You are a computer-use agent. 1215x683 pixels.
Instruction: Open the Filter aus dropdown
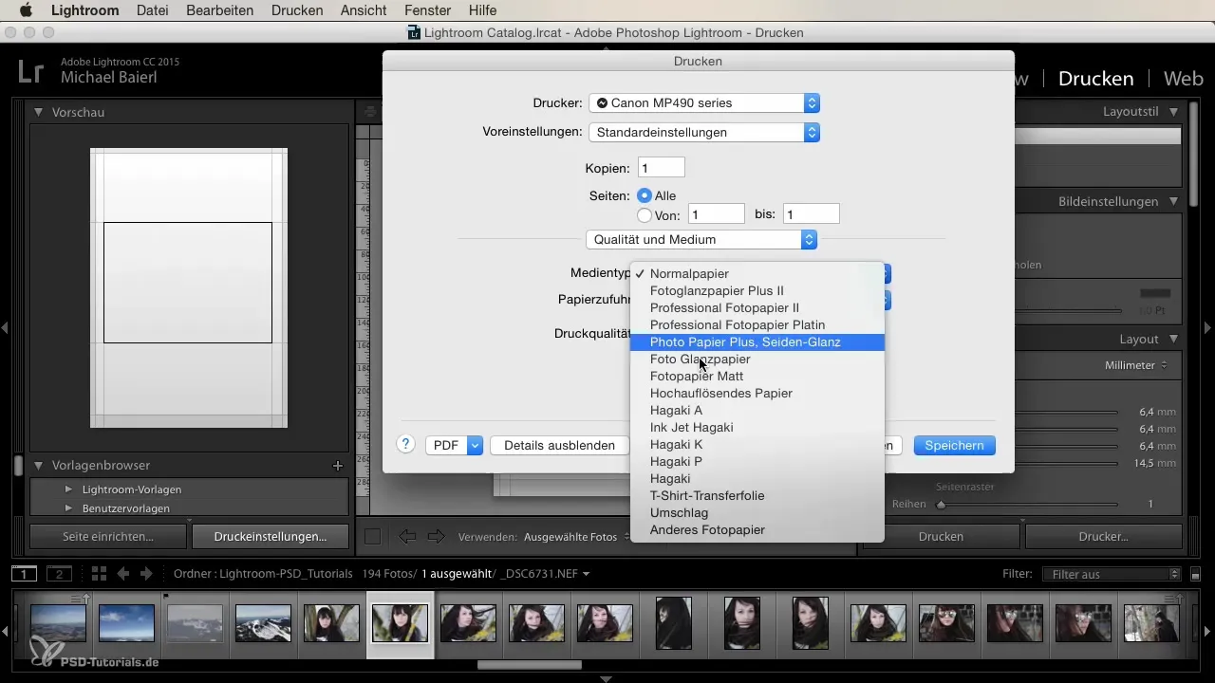[1111, 574]
